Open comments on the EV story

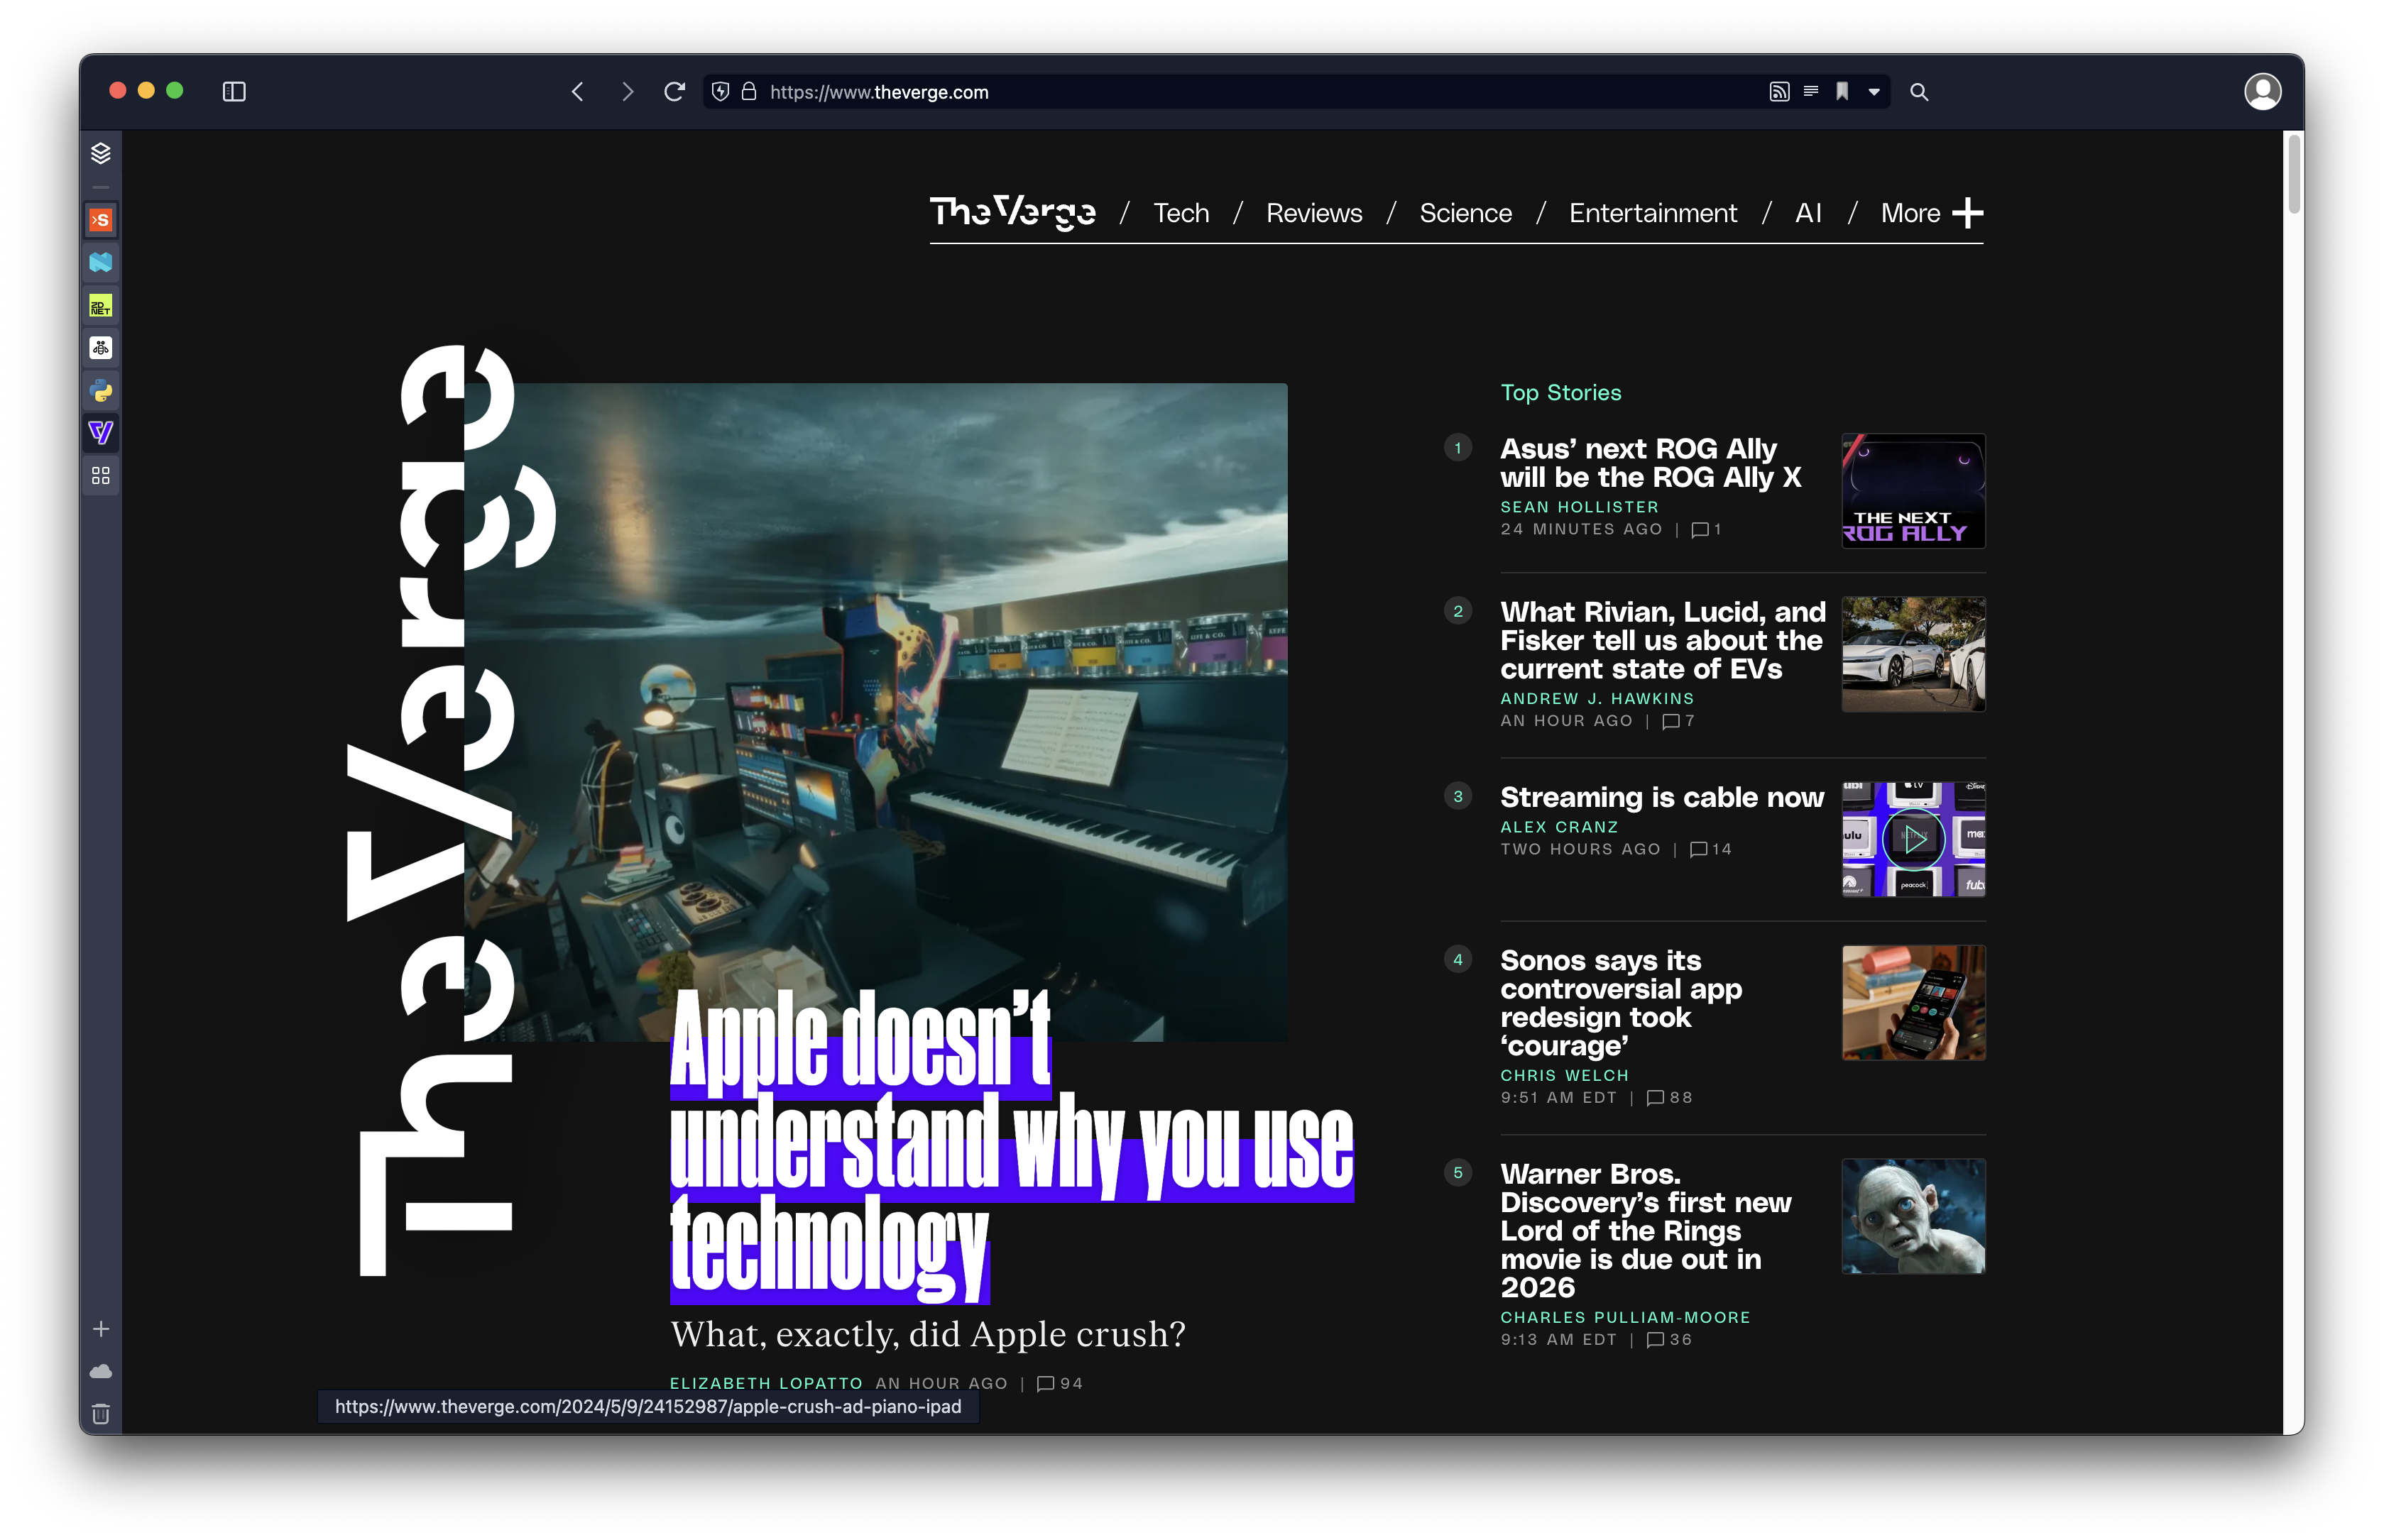(1678, 720)
